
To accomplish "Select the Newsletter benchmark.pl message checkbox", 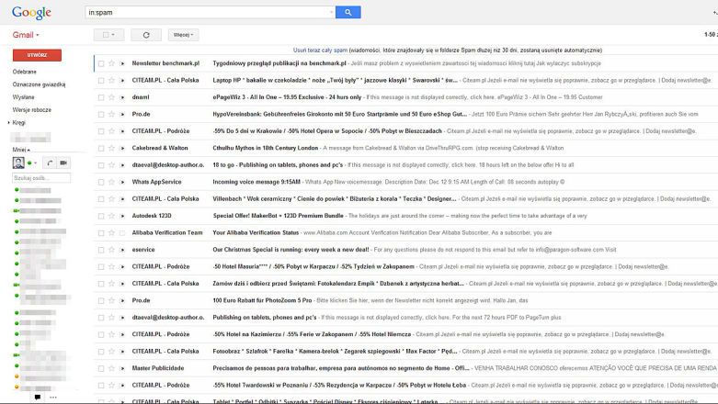I will [101, 63].
